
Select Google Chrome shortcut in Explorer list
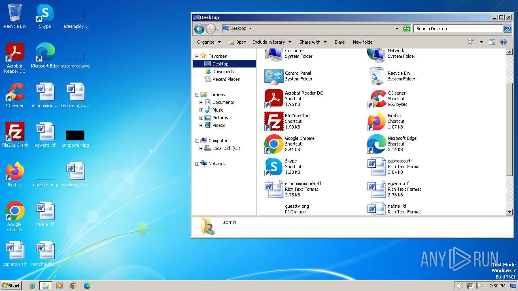(290, 144)
